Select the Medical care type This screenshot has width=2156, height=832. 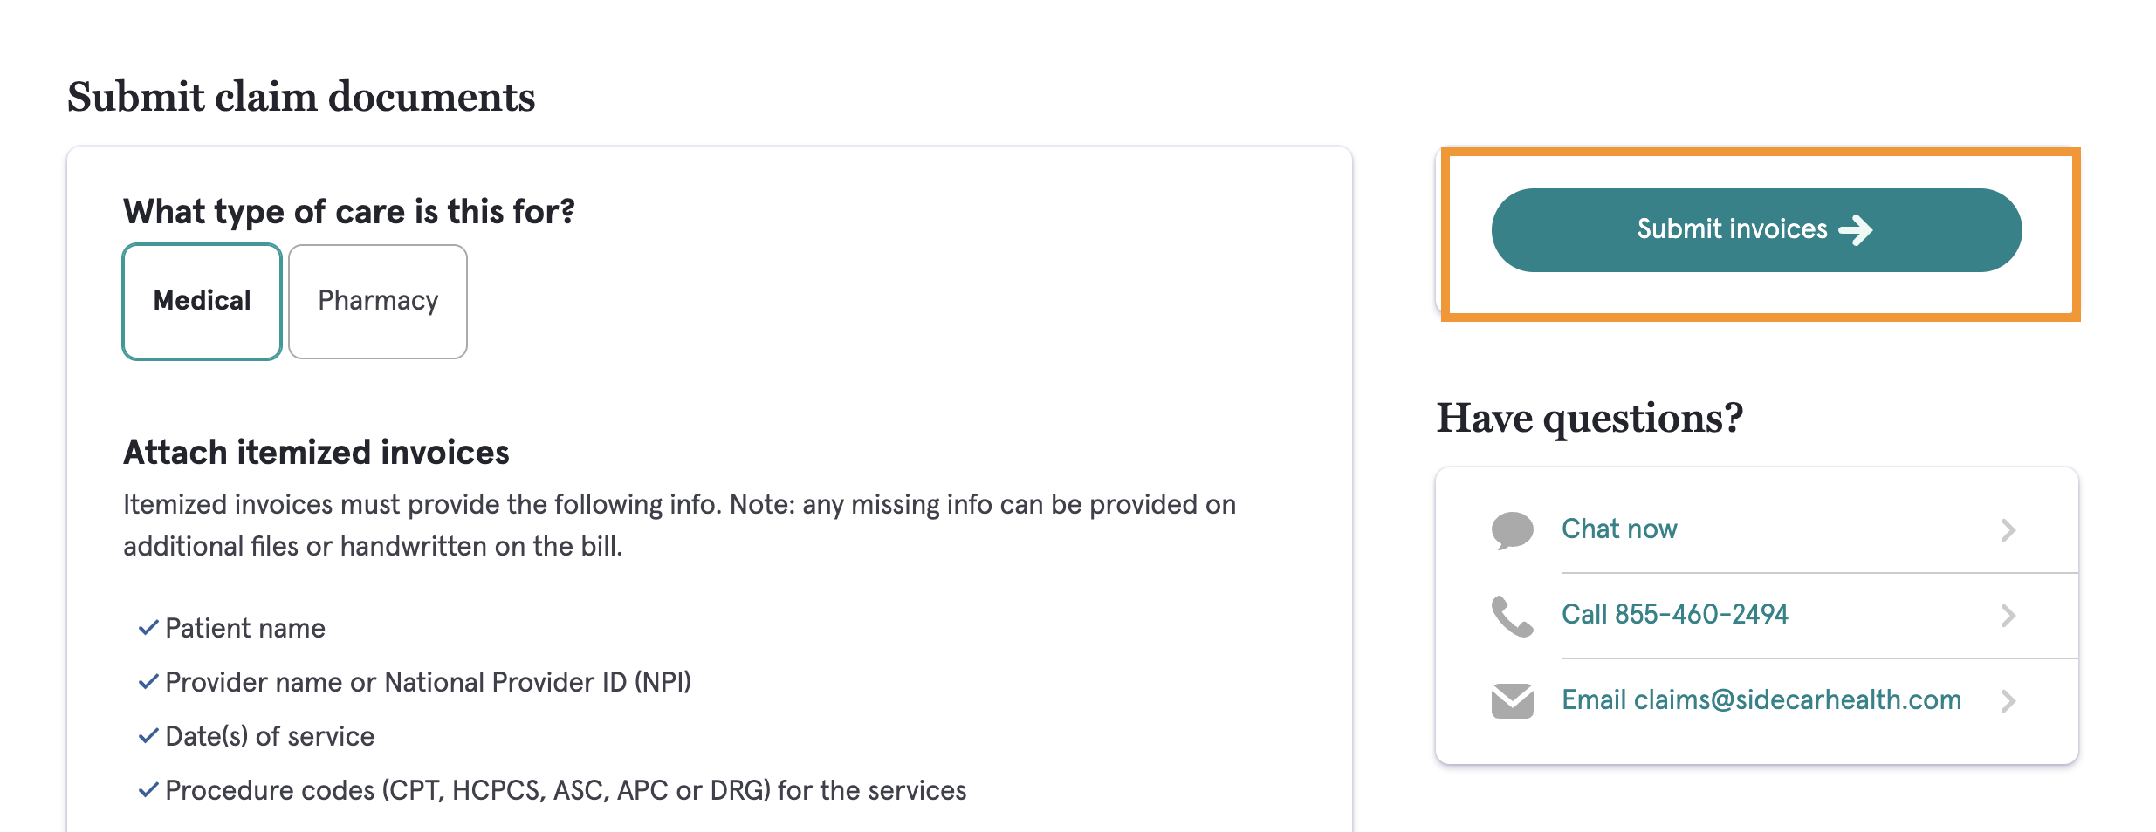coord(202,302)
